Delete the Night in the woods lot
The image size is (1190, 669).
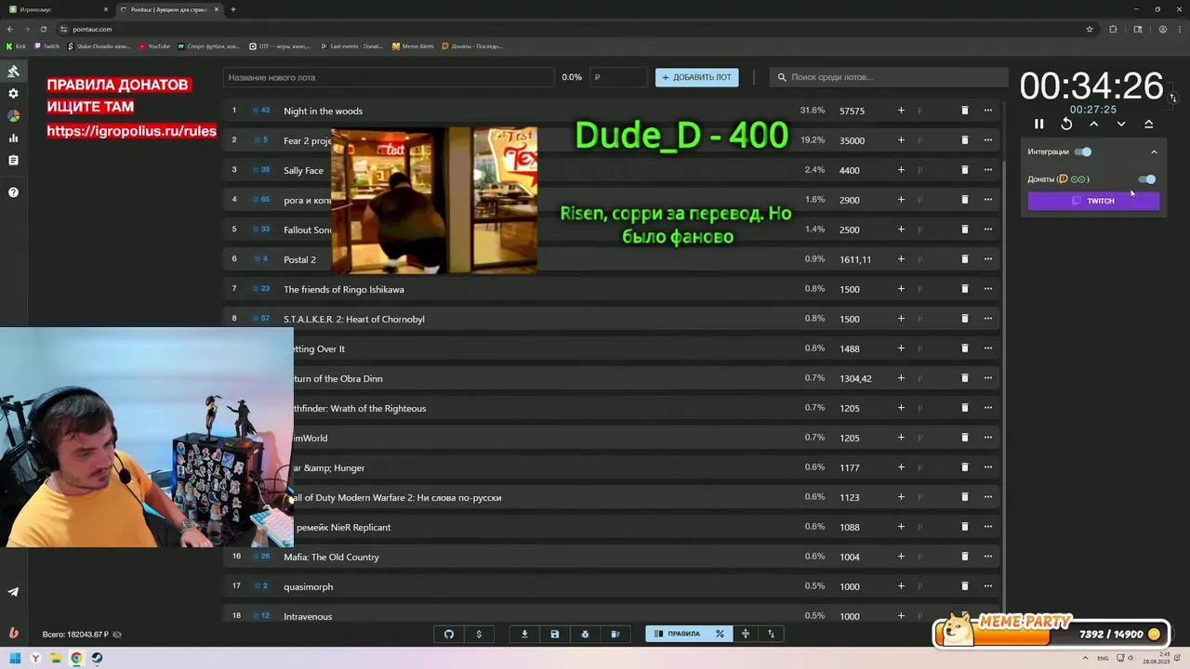964,111
